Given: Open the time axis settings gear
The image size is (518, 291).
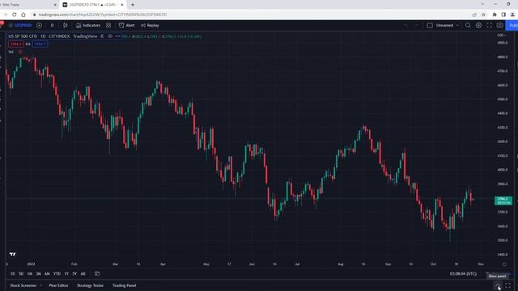Looking at the screenshot, I should pyautogui.click(x=504, y=264).
